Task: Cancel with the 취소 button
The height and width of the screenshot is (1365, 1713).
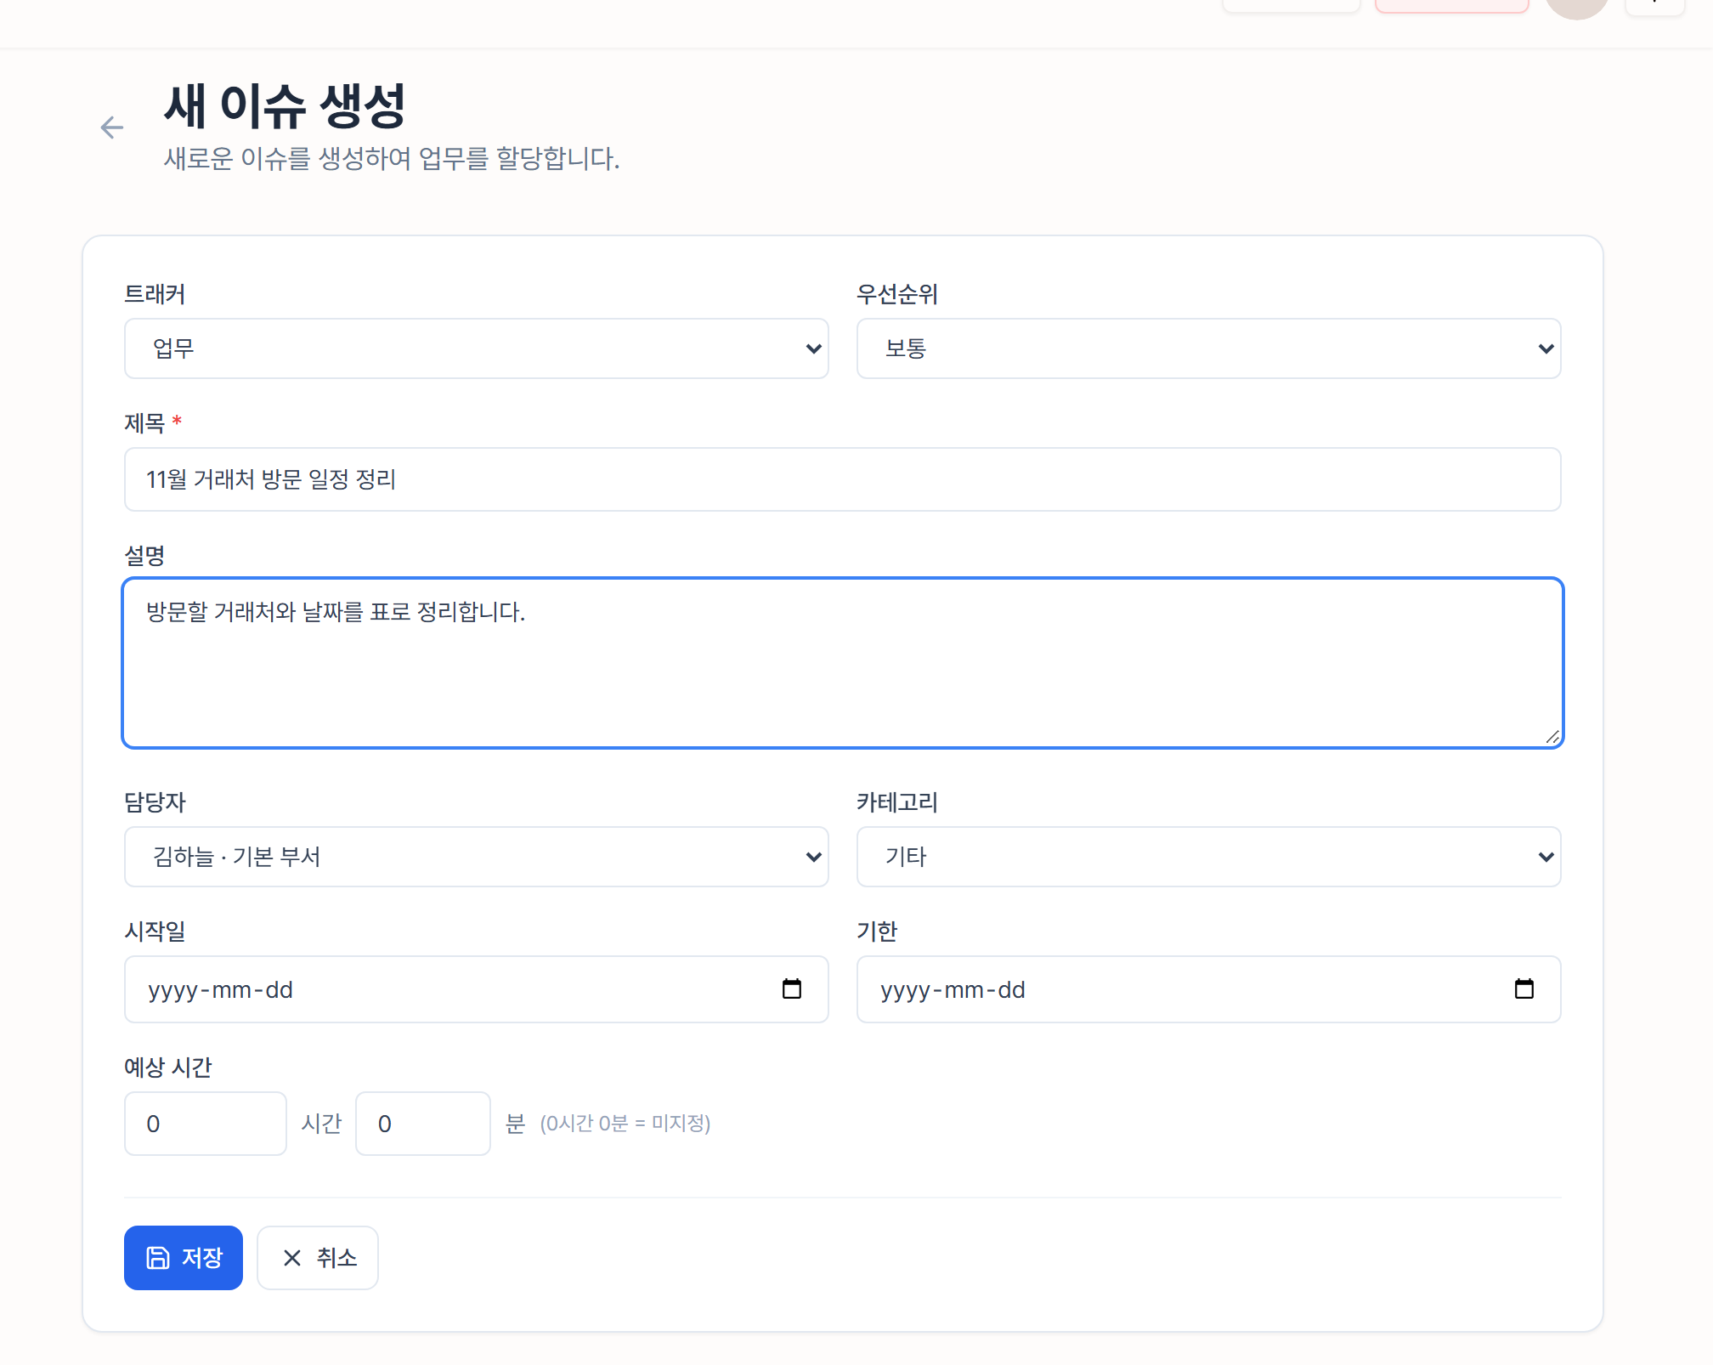Action: 318,1258
